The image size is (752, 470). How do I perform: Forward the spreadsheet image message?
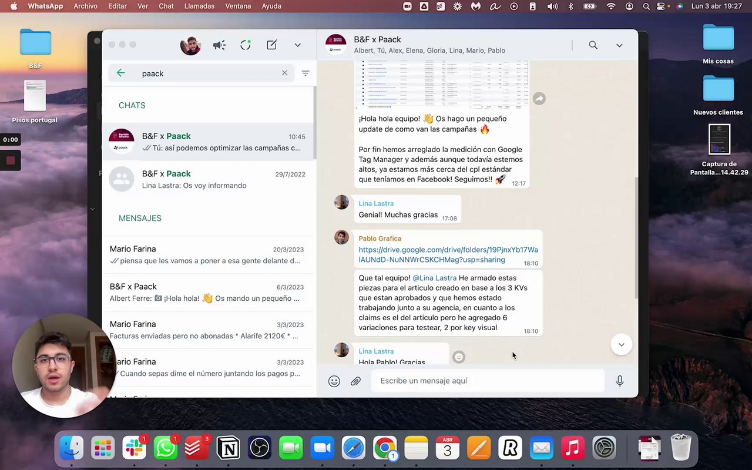tap(539, 99)
